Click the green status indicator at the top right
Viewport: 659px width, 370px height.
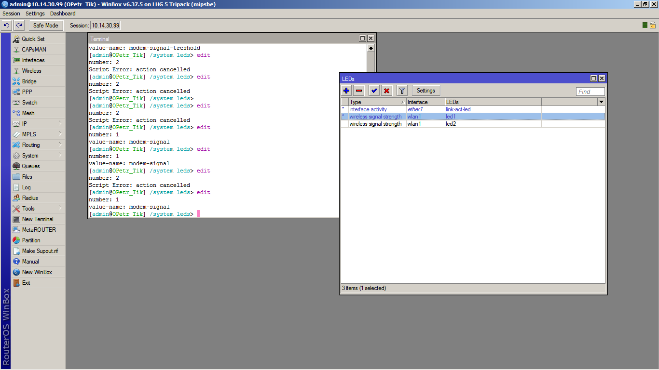click(645, 25)
